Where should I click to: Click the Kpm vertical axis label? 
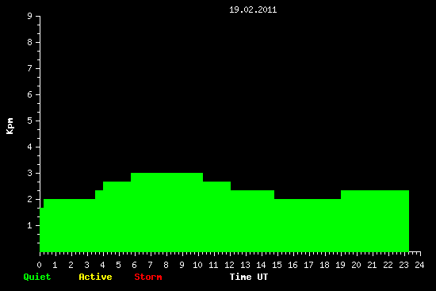coord(10,126)
